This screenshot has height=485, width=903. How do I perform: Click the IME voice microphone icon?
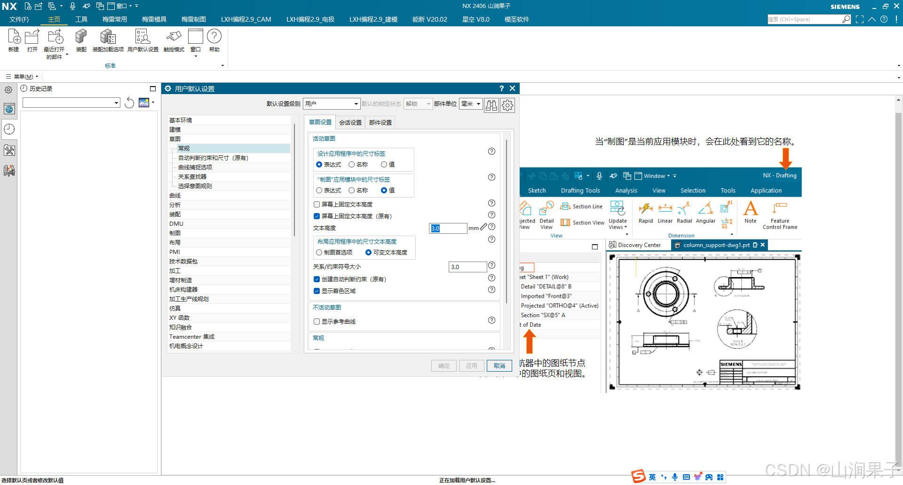(675, 477)
